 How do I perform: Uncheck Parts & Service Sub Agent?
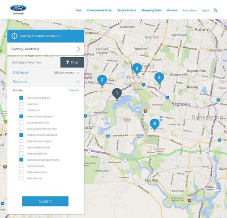[x=21, y=135]
